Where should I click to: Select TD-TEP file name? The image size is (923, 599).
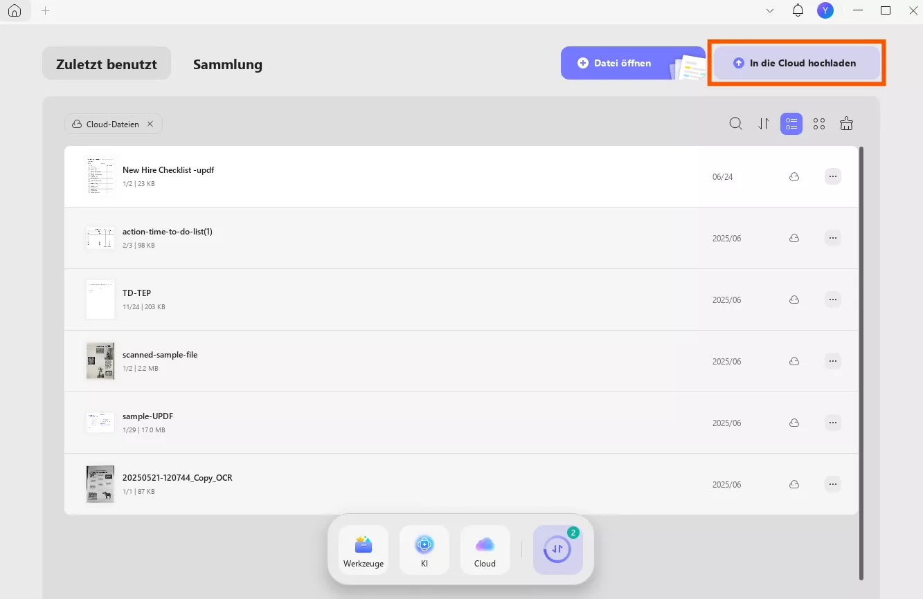click(136, 293)
